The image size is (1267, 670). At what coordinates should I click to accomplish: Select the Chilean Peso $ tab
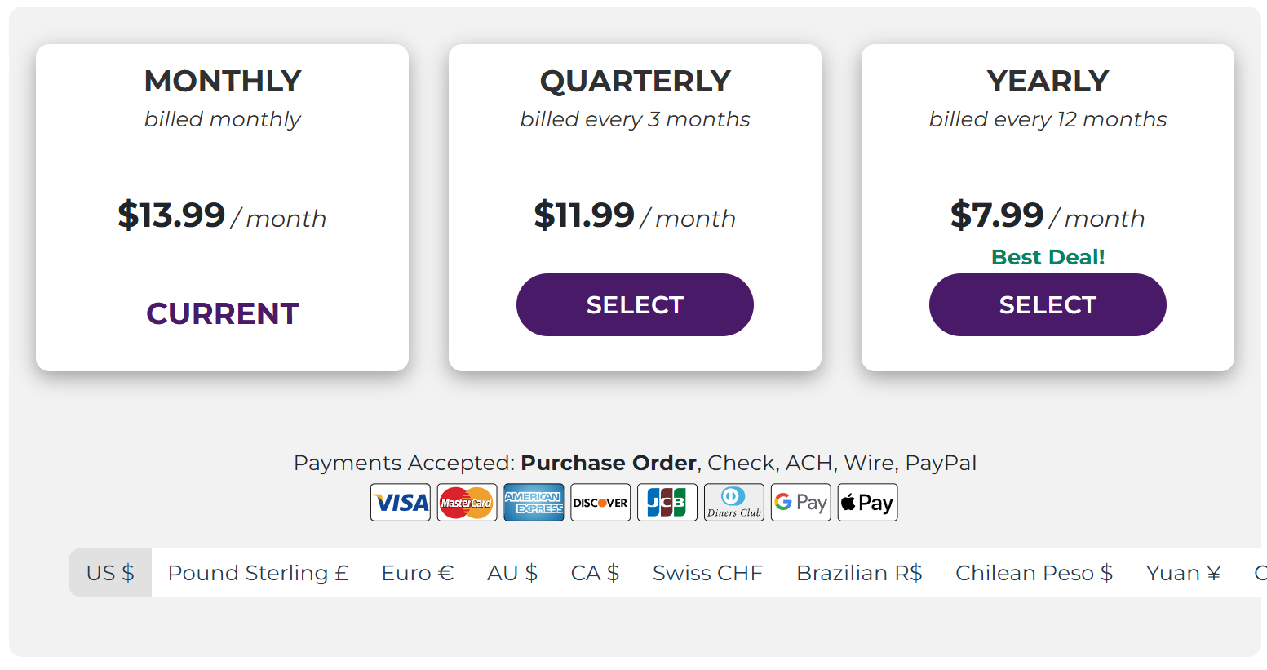point(1034,573)
